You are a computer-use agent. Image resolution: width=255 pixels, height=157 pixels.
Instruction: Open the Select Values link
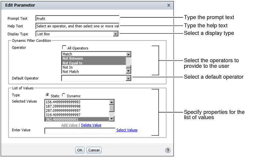coord(127,130)
